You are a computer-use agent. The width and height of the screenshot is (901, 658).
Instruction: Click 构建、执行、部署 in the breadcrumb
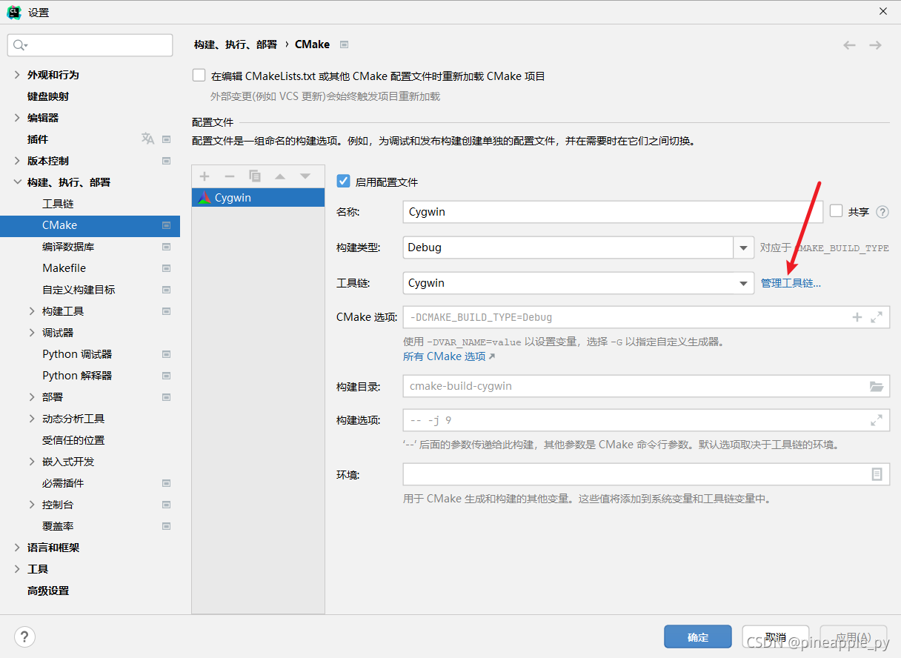[236, 44]
